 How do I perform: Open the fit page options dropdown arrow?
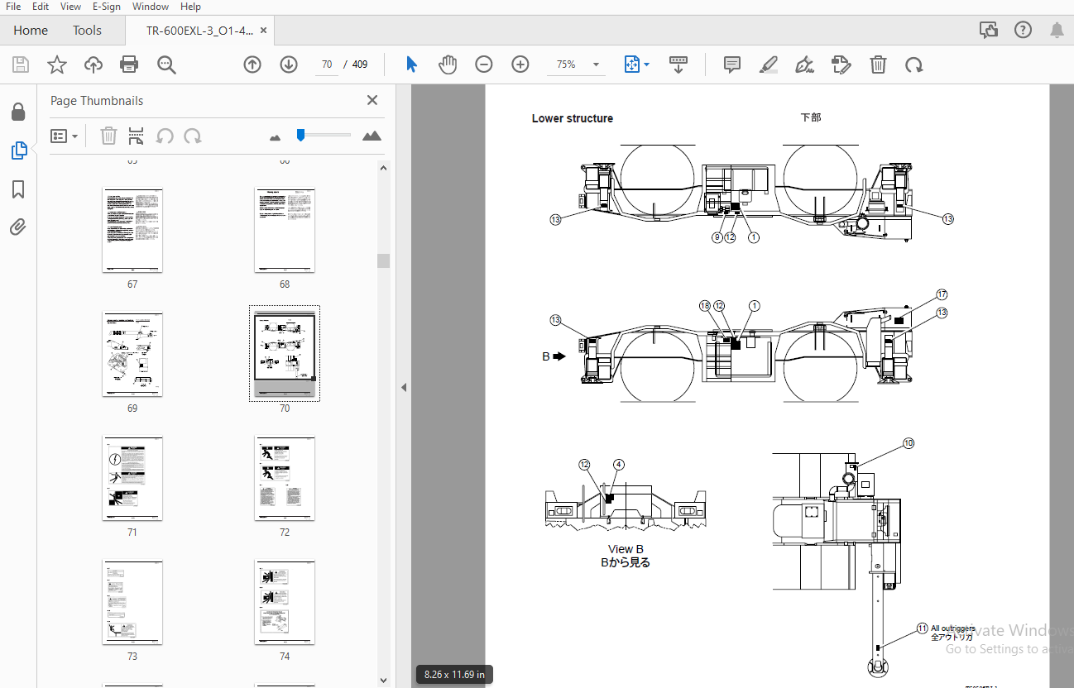647,64
